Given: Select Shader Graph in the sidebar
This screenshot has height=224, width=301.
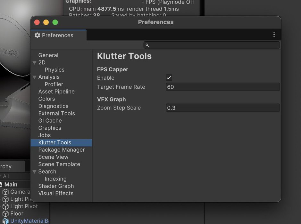Looking at the screenshot, I should click(56, 186).
